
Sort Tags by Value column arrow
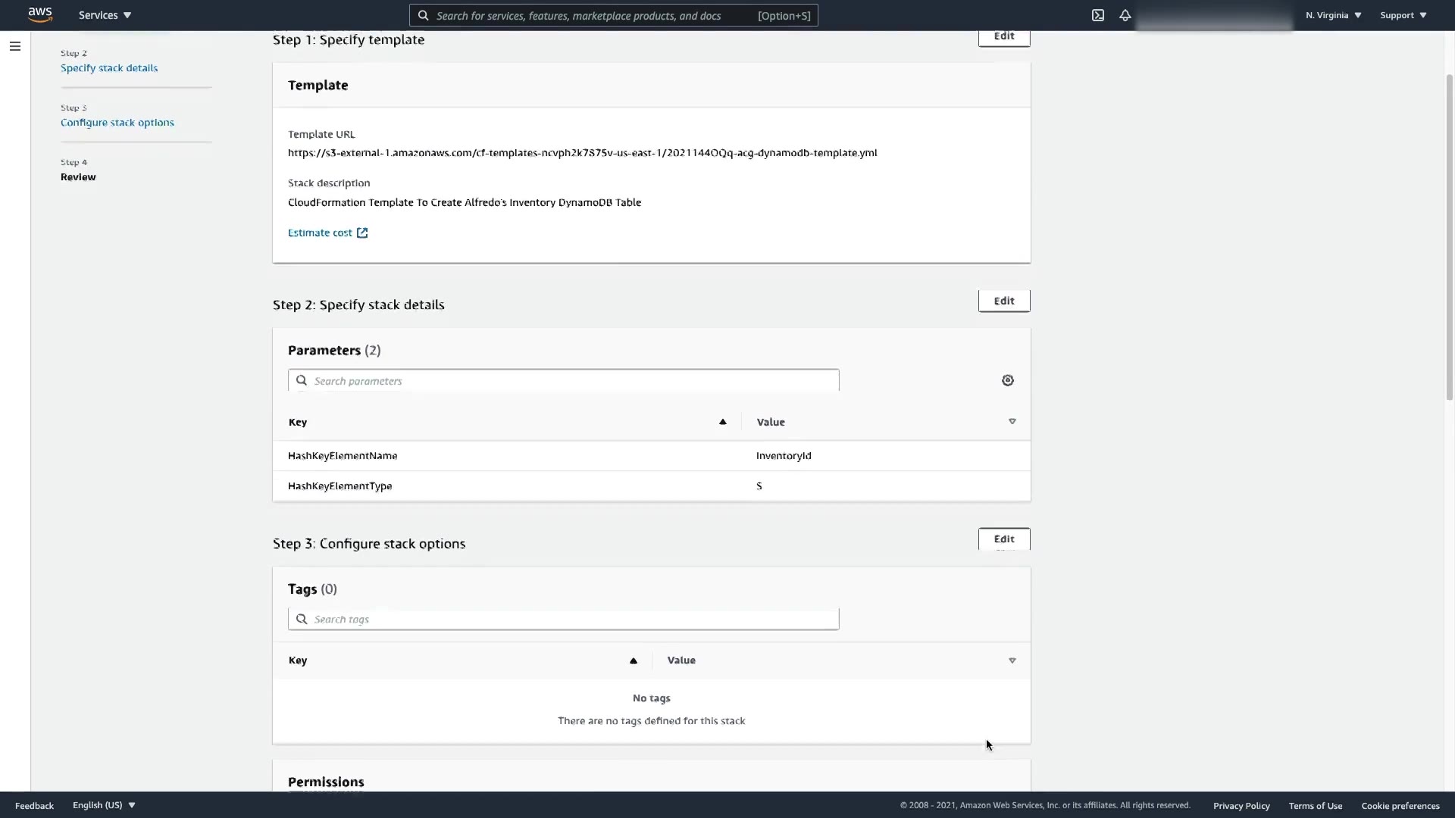point(1012,660)
